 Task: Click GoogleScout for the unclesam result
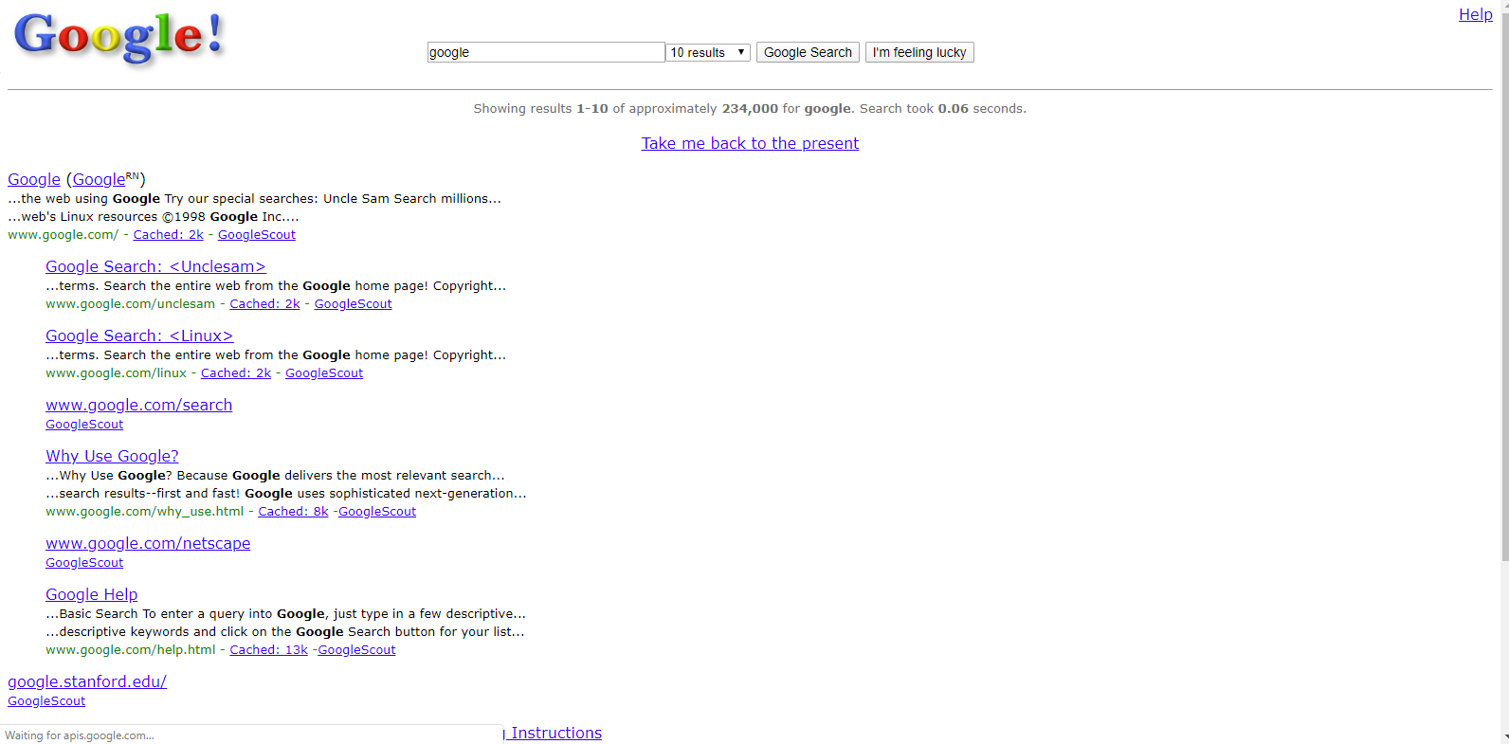coord(353,304)
